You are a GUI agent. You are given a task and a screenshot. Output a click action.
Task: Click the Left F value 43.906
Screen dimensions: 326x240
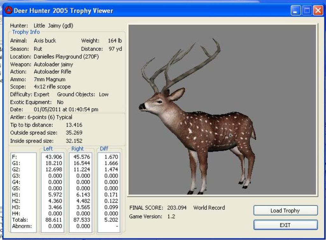[53, 157]
